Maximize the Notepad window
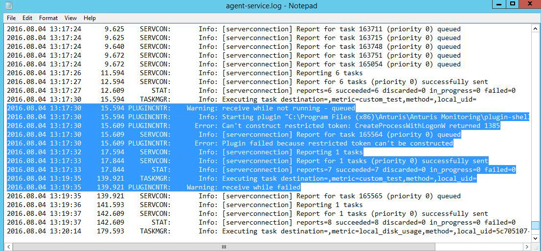The image size is (541, 251). 513,4
